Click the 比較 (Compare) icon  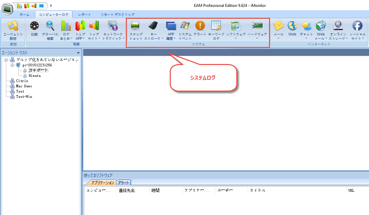tap(34, 26)
